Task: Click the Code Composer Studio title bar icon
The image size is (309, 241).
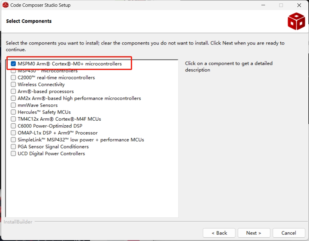Action: point(6,5)
